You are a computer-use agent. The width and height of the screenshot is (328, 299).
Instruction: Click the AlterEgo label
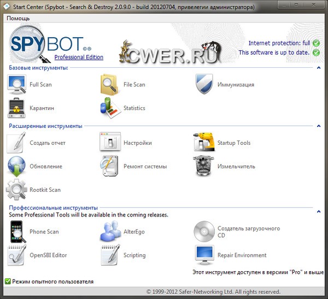134,232
